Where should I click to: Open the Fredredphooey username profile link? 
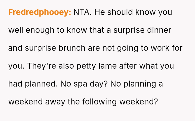pyautogui.click(x=40, y=12)
